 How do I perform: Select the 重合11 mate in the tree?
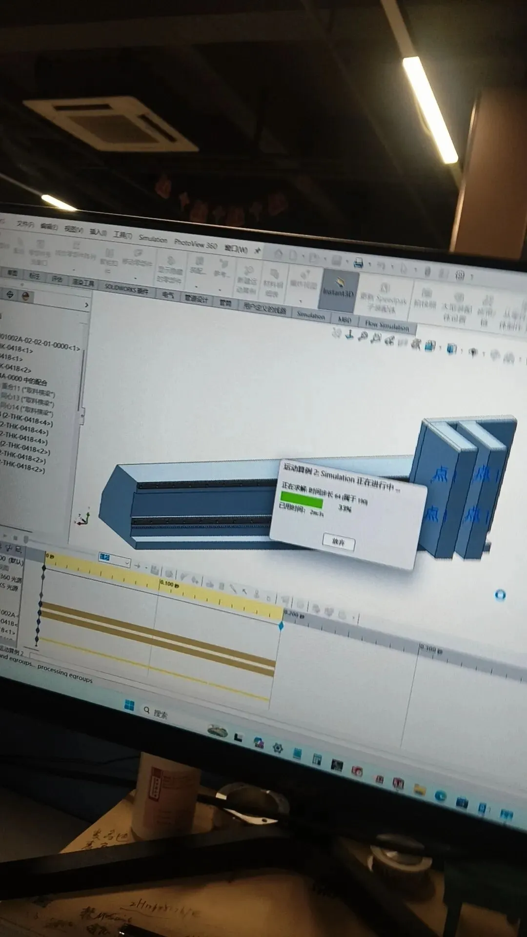click(x=28, y=390)
